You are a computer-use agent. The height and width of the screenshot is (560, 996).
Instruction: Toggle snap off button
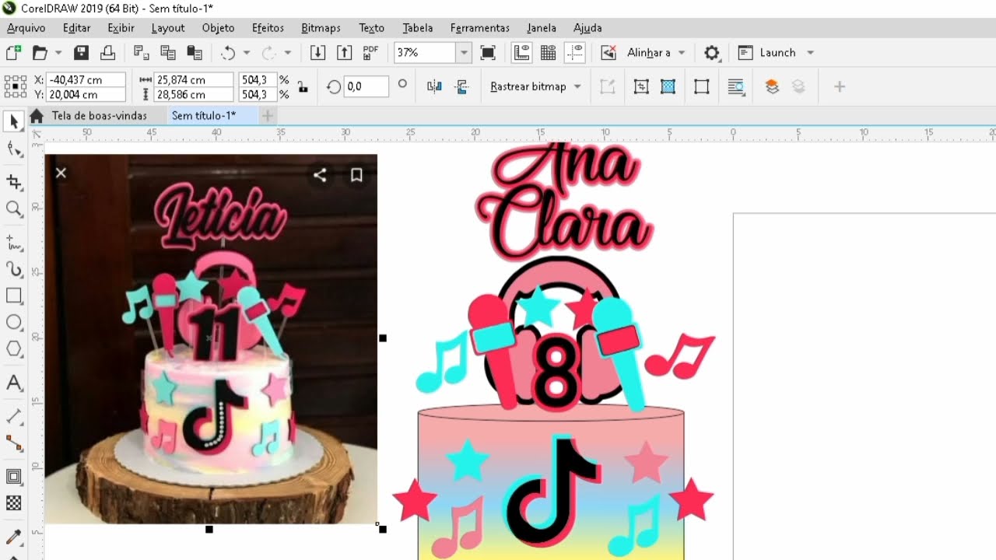608,53
